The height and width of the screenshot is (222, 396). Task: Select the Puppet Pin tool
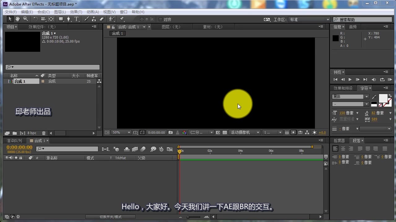tap(122, 19)
